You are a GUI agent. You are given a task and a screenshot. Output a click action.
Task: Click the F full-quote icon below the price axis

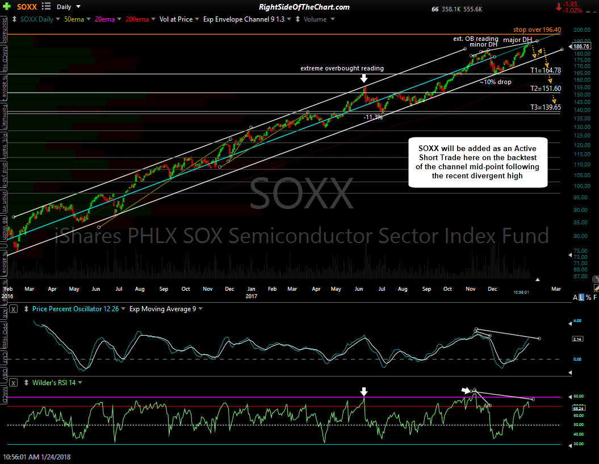pyautogui.click(x=594, y=297)
